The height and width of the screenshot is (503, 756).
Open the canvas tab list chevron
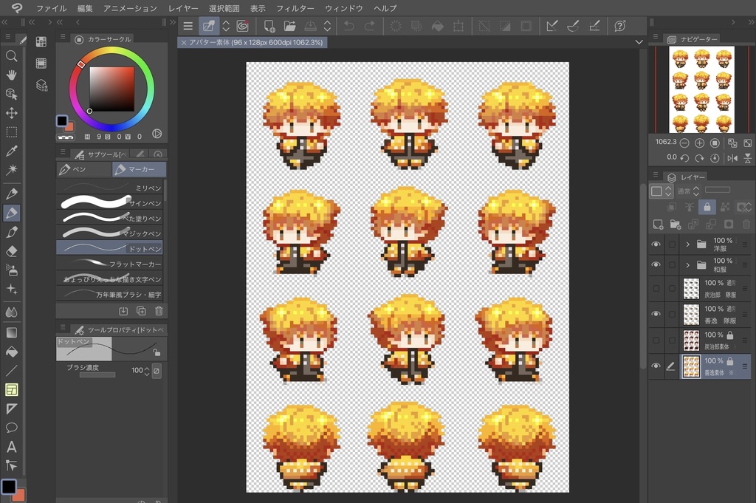pos(639,42)
